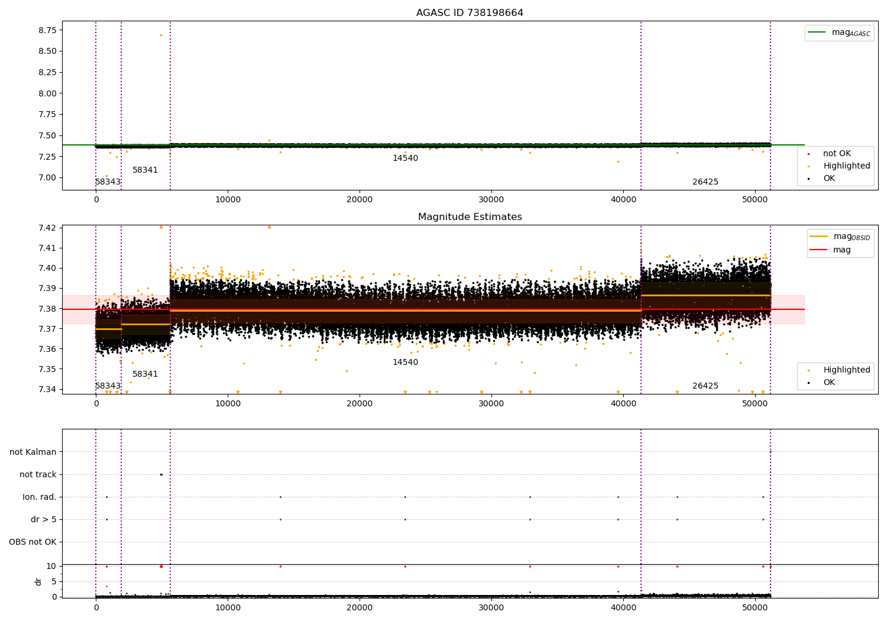Viewport: 887px width, 621px height.
Task: Click the red 'mag' legend entry
Action: (x=830, y=250)
